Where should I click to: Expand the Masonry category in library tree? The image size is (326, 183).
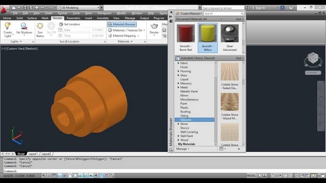coord(178,83)
